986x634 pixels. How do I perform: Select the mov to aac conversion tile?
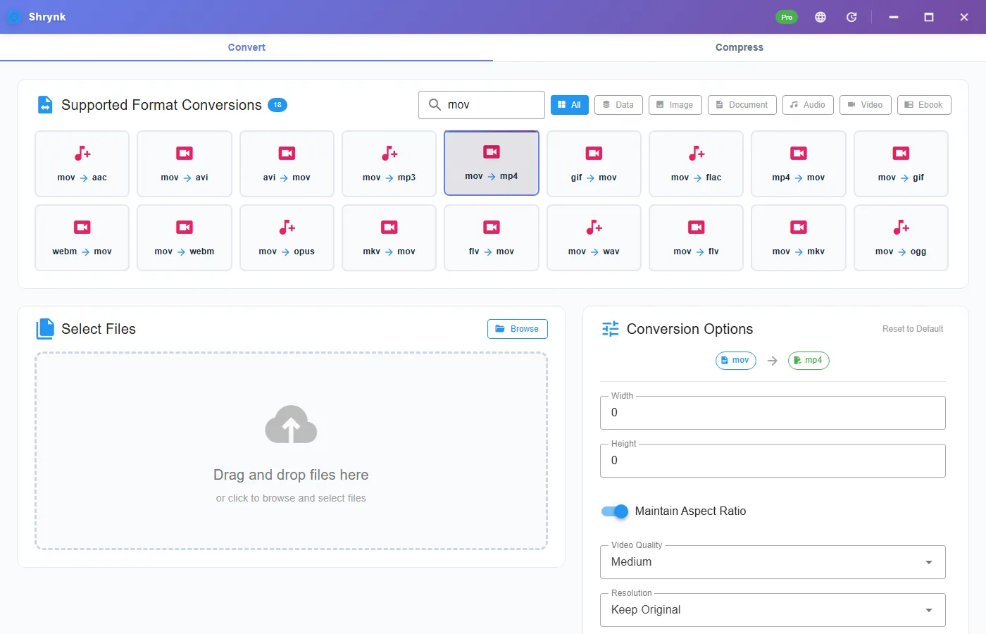[x=82, y=163]
